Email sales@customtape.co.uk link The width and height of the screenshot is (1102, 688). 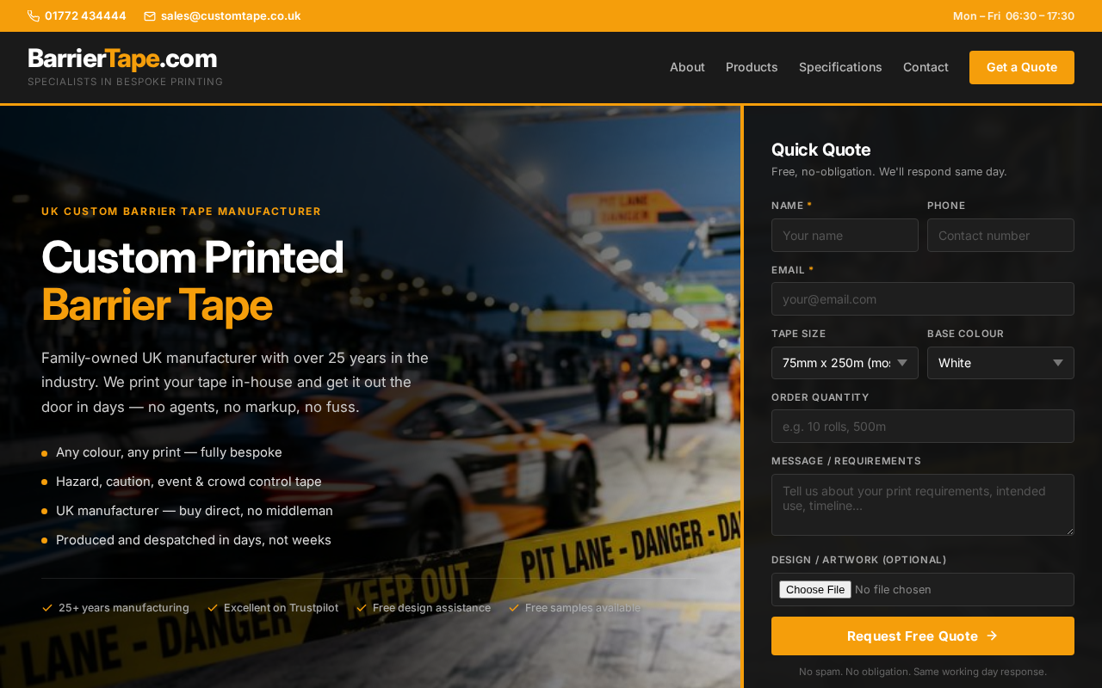tap(231, 15)
